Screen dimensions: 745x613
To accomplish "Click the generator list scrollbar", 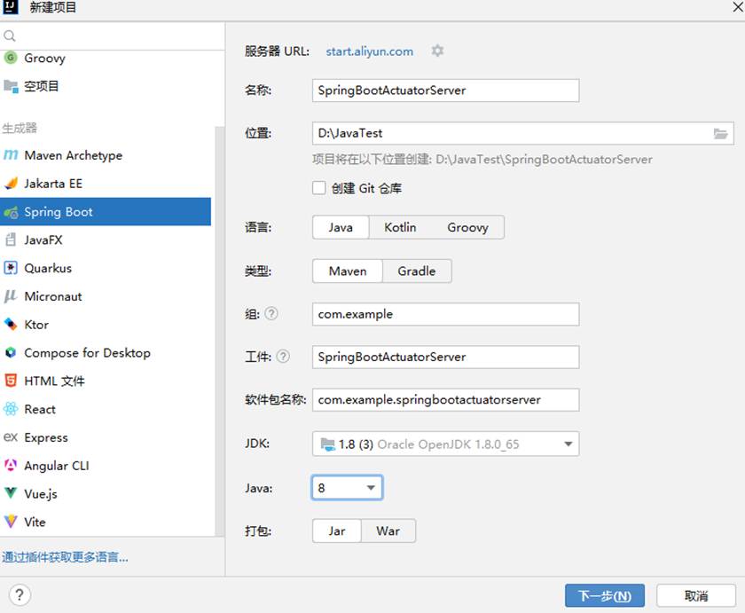I will (x=219, y=331).
